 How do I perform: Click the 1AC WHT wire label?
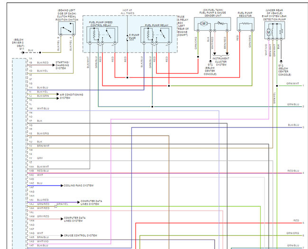(x=40, y=175)
